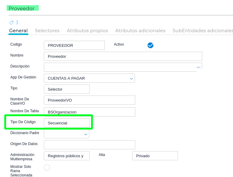The height and width of the screenshot is (177, 233).
Task: Click the Codigo field containing PROVEEDOR
Action: (74, 45)
